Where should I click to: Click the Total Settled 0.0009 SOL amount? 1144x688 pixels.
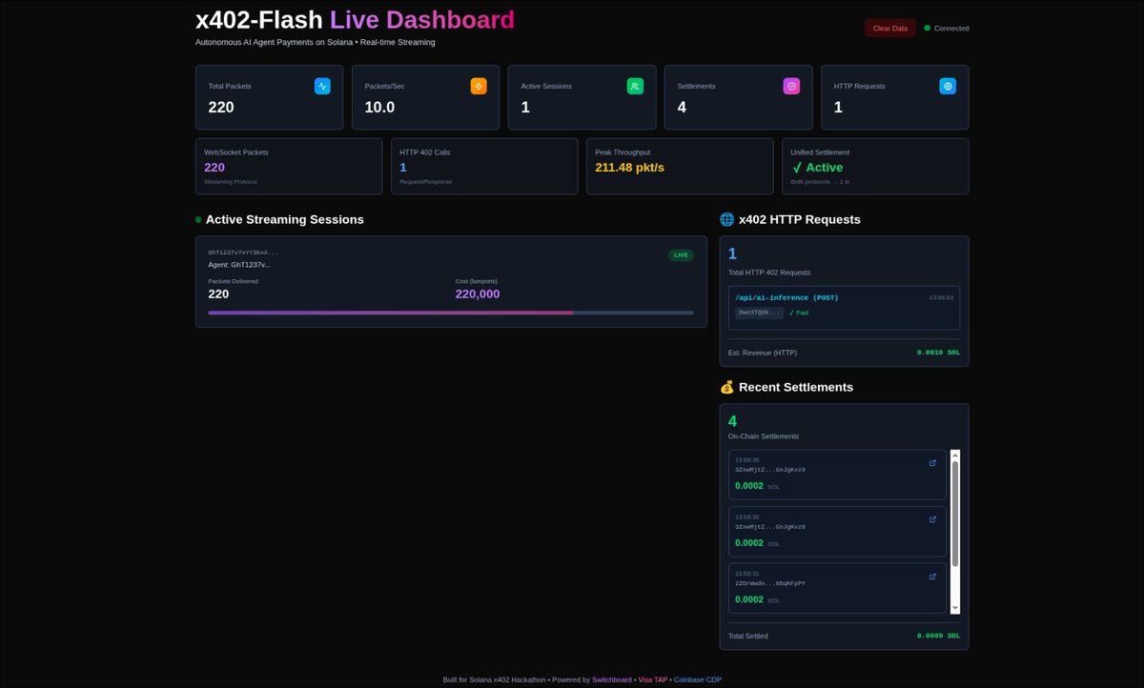[938, 636]
